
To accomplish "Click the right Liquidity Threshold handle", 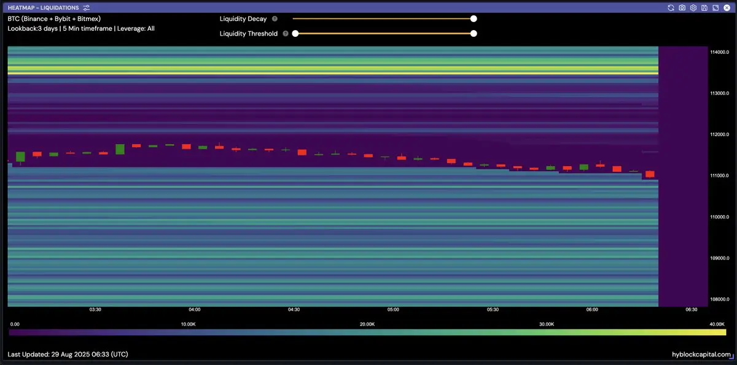I will (x=474, y=33).
